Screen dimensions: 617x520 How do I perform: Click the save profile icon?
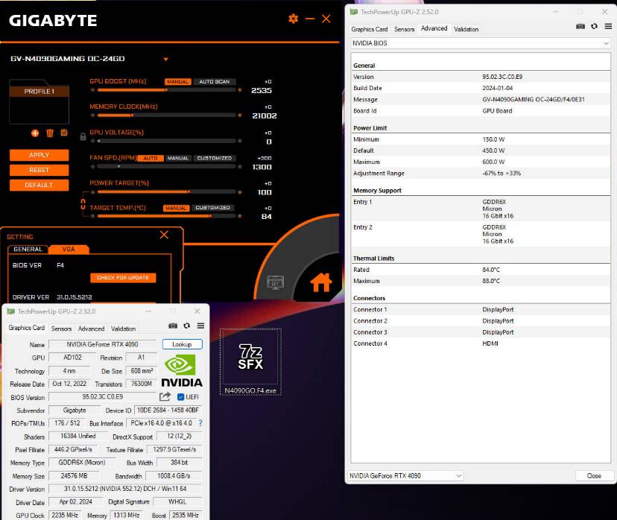coord(64,133)
